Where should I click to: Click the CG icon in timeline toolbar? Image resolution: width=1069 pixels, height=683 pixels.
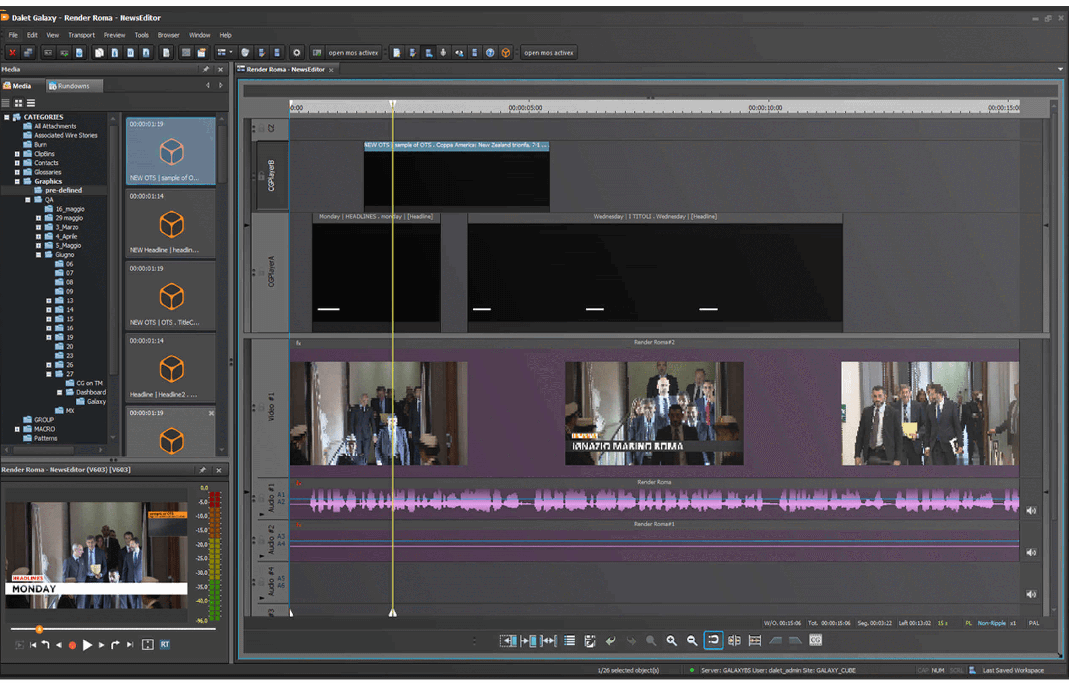click(815, 640)
